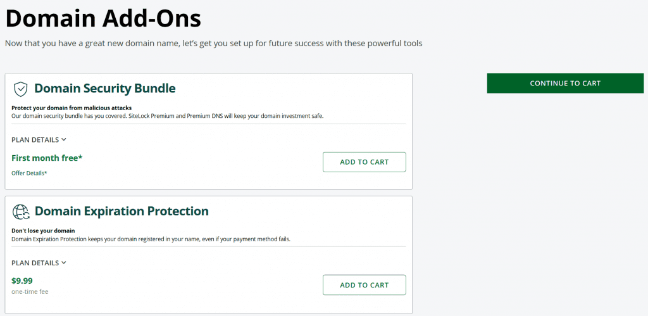Screen dimensions: 648x316
Task: Click the Domain Security Bundle heading
Action: [105, 88]
